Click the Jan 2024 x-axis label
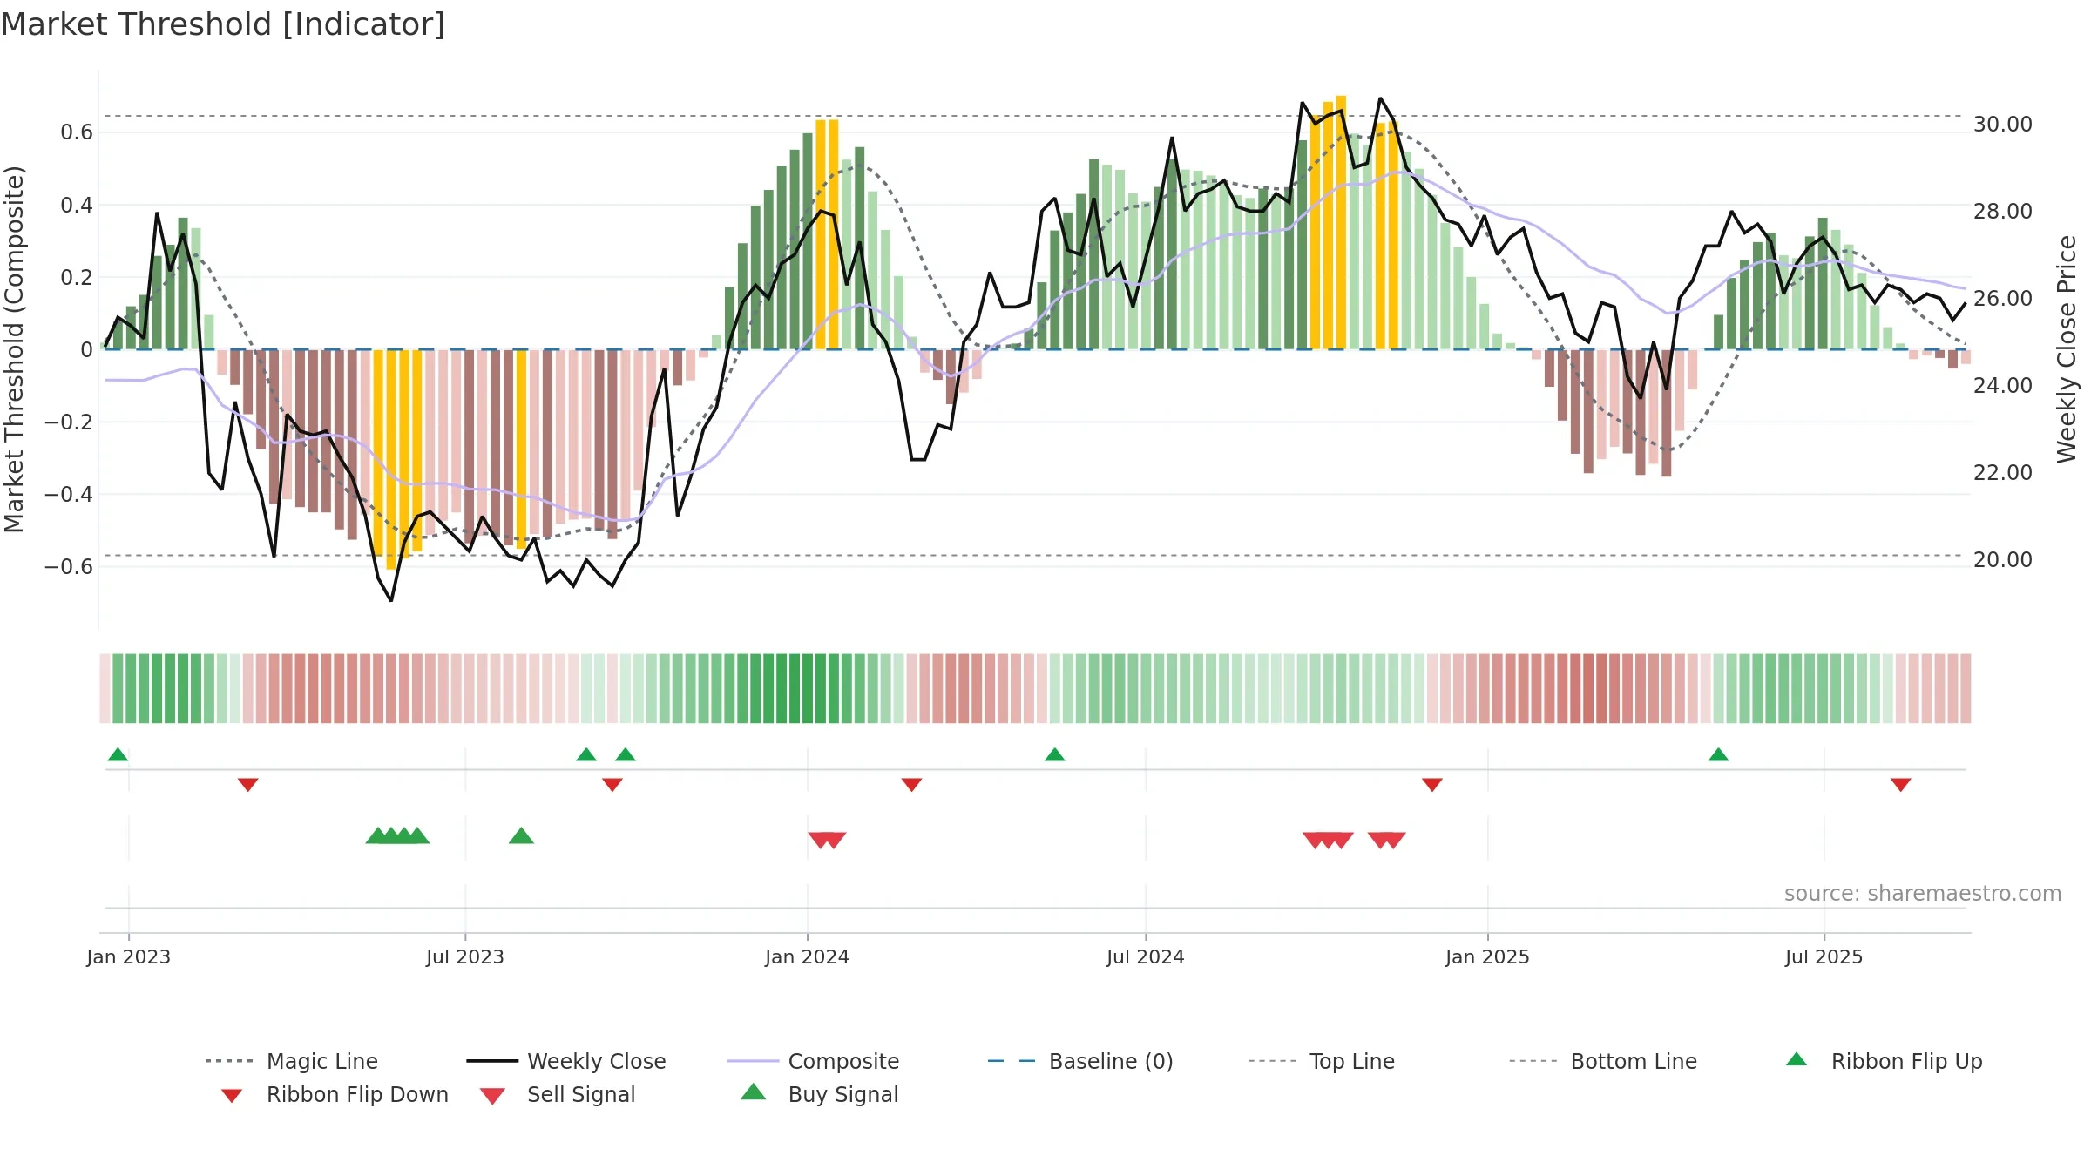The width and height of the screenshot is (2091, 1176). 808,956
